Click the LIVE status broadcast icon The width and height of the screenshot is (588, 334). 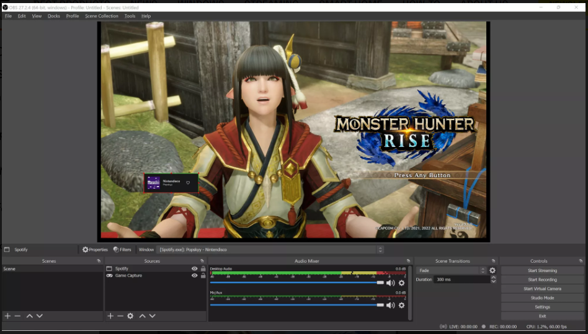(x=443, y=327)
